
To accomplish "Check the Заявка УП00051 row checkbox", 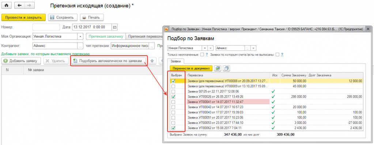I will (x=173, y=118).
